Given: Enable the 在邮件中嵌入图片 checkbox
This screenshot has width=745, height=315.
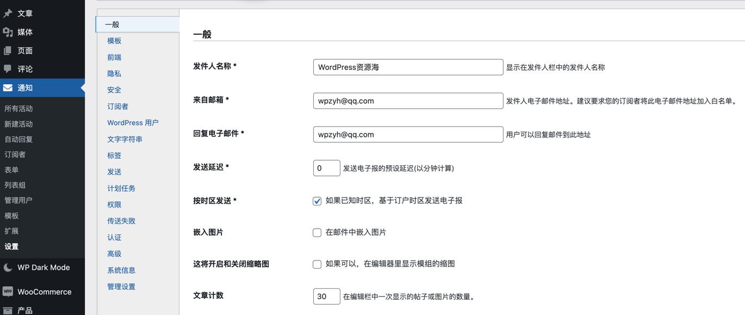Looking at the screenshot, I should [x=317, y=232].
